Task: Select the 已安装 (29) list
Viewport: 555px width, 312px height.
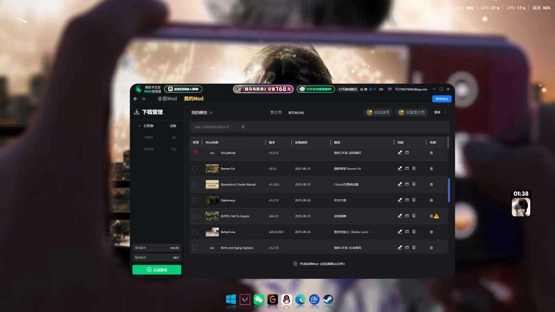Action: (x=157, y=126)
